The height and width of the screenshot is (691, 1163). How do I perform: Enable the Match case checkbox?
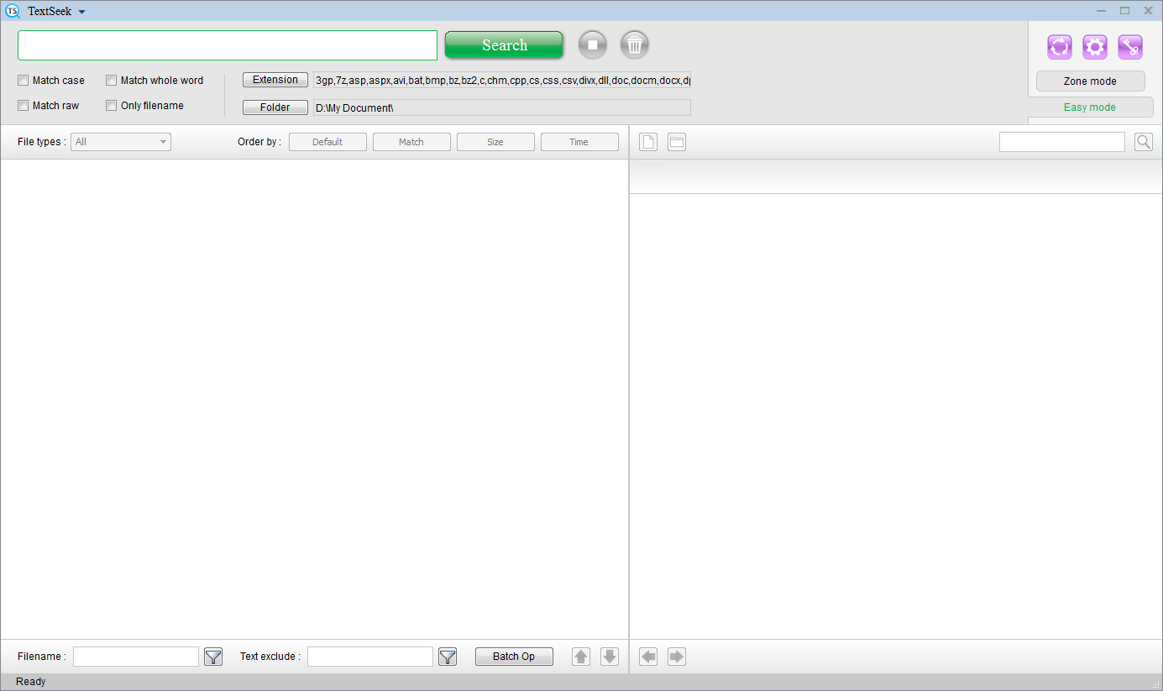click(x=24, y=81)
